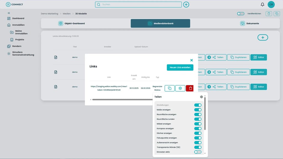Click the Titel column header
Viewport: 283px width, 159px height.
pos(75,47)
